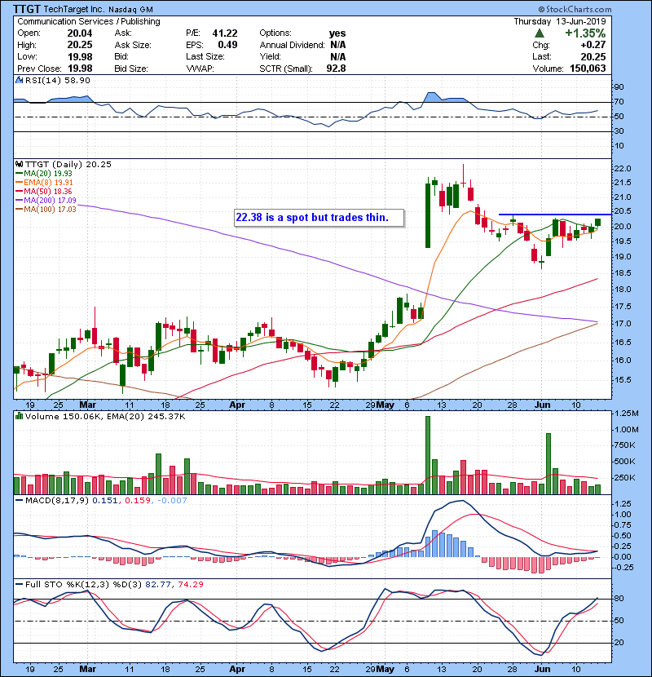Click the 'Volume 150.06K, EMA(20) 245.37K' label
Screen dimensions: 652x677
[105, 416]
